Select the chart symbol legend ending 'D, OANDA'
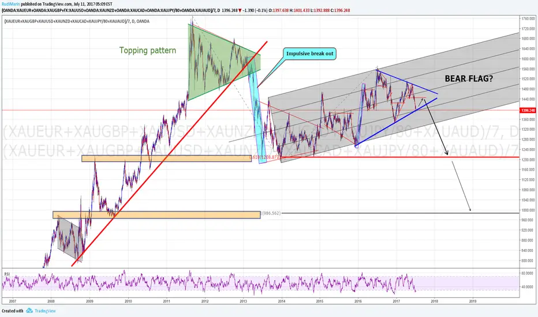Image resolution: width=538 pixels, height=317 pixels. point(77,21)
